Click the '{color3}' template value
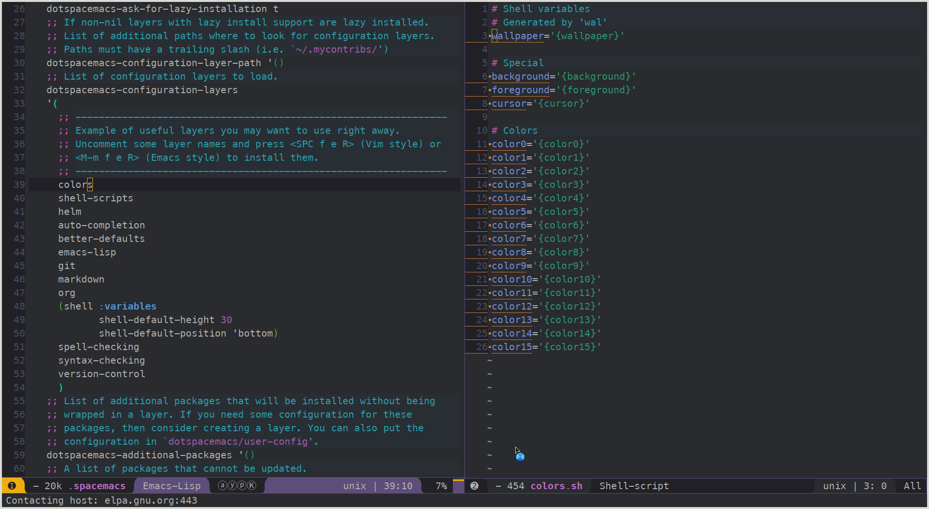The height and width of the screenshot is (509, 929). (x=561, y=184)
